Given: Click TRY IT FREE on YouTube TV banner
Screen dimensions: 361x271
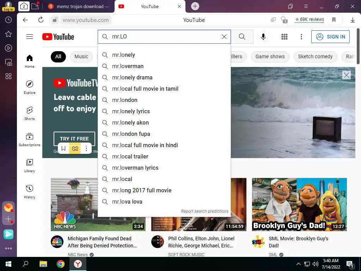Looking at the screenshot, I should (x=74, y=138).
